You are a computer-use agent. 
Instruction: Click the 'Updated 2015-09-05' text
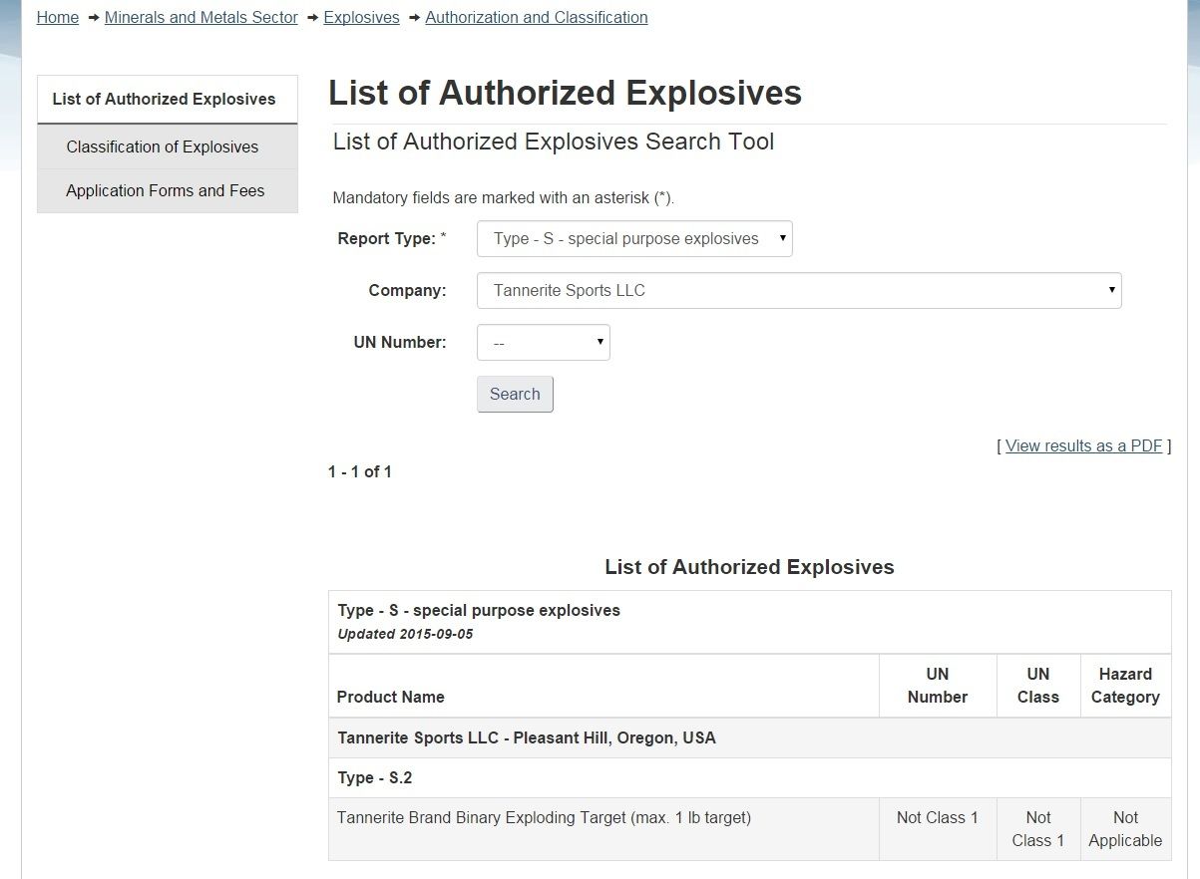pyautogui.click(x=405, y=634)
